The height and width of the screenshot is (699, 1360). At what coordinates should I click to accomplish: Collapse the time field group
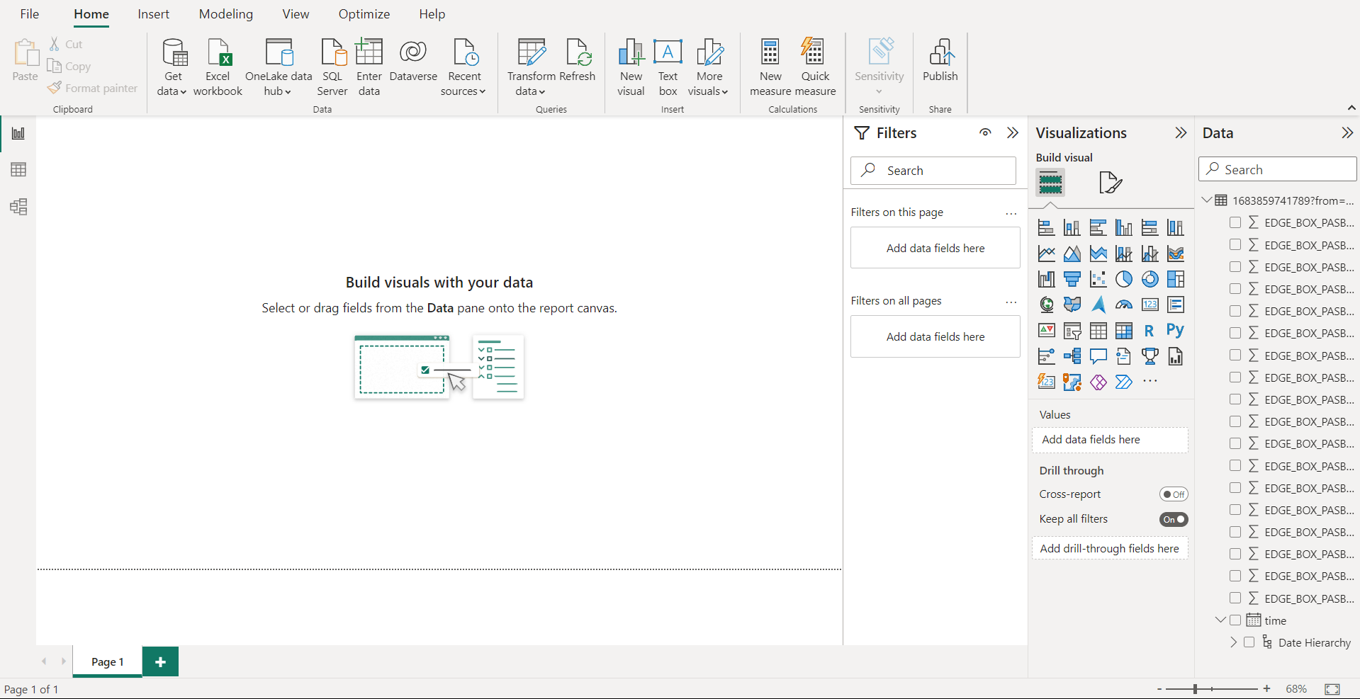click(x=1220, y=620)
